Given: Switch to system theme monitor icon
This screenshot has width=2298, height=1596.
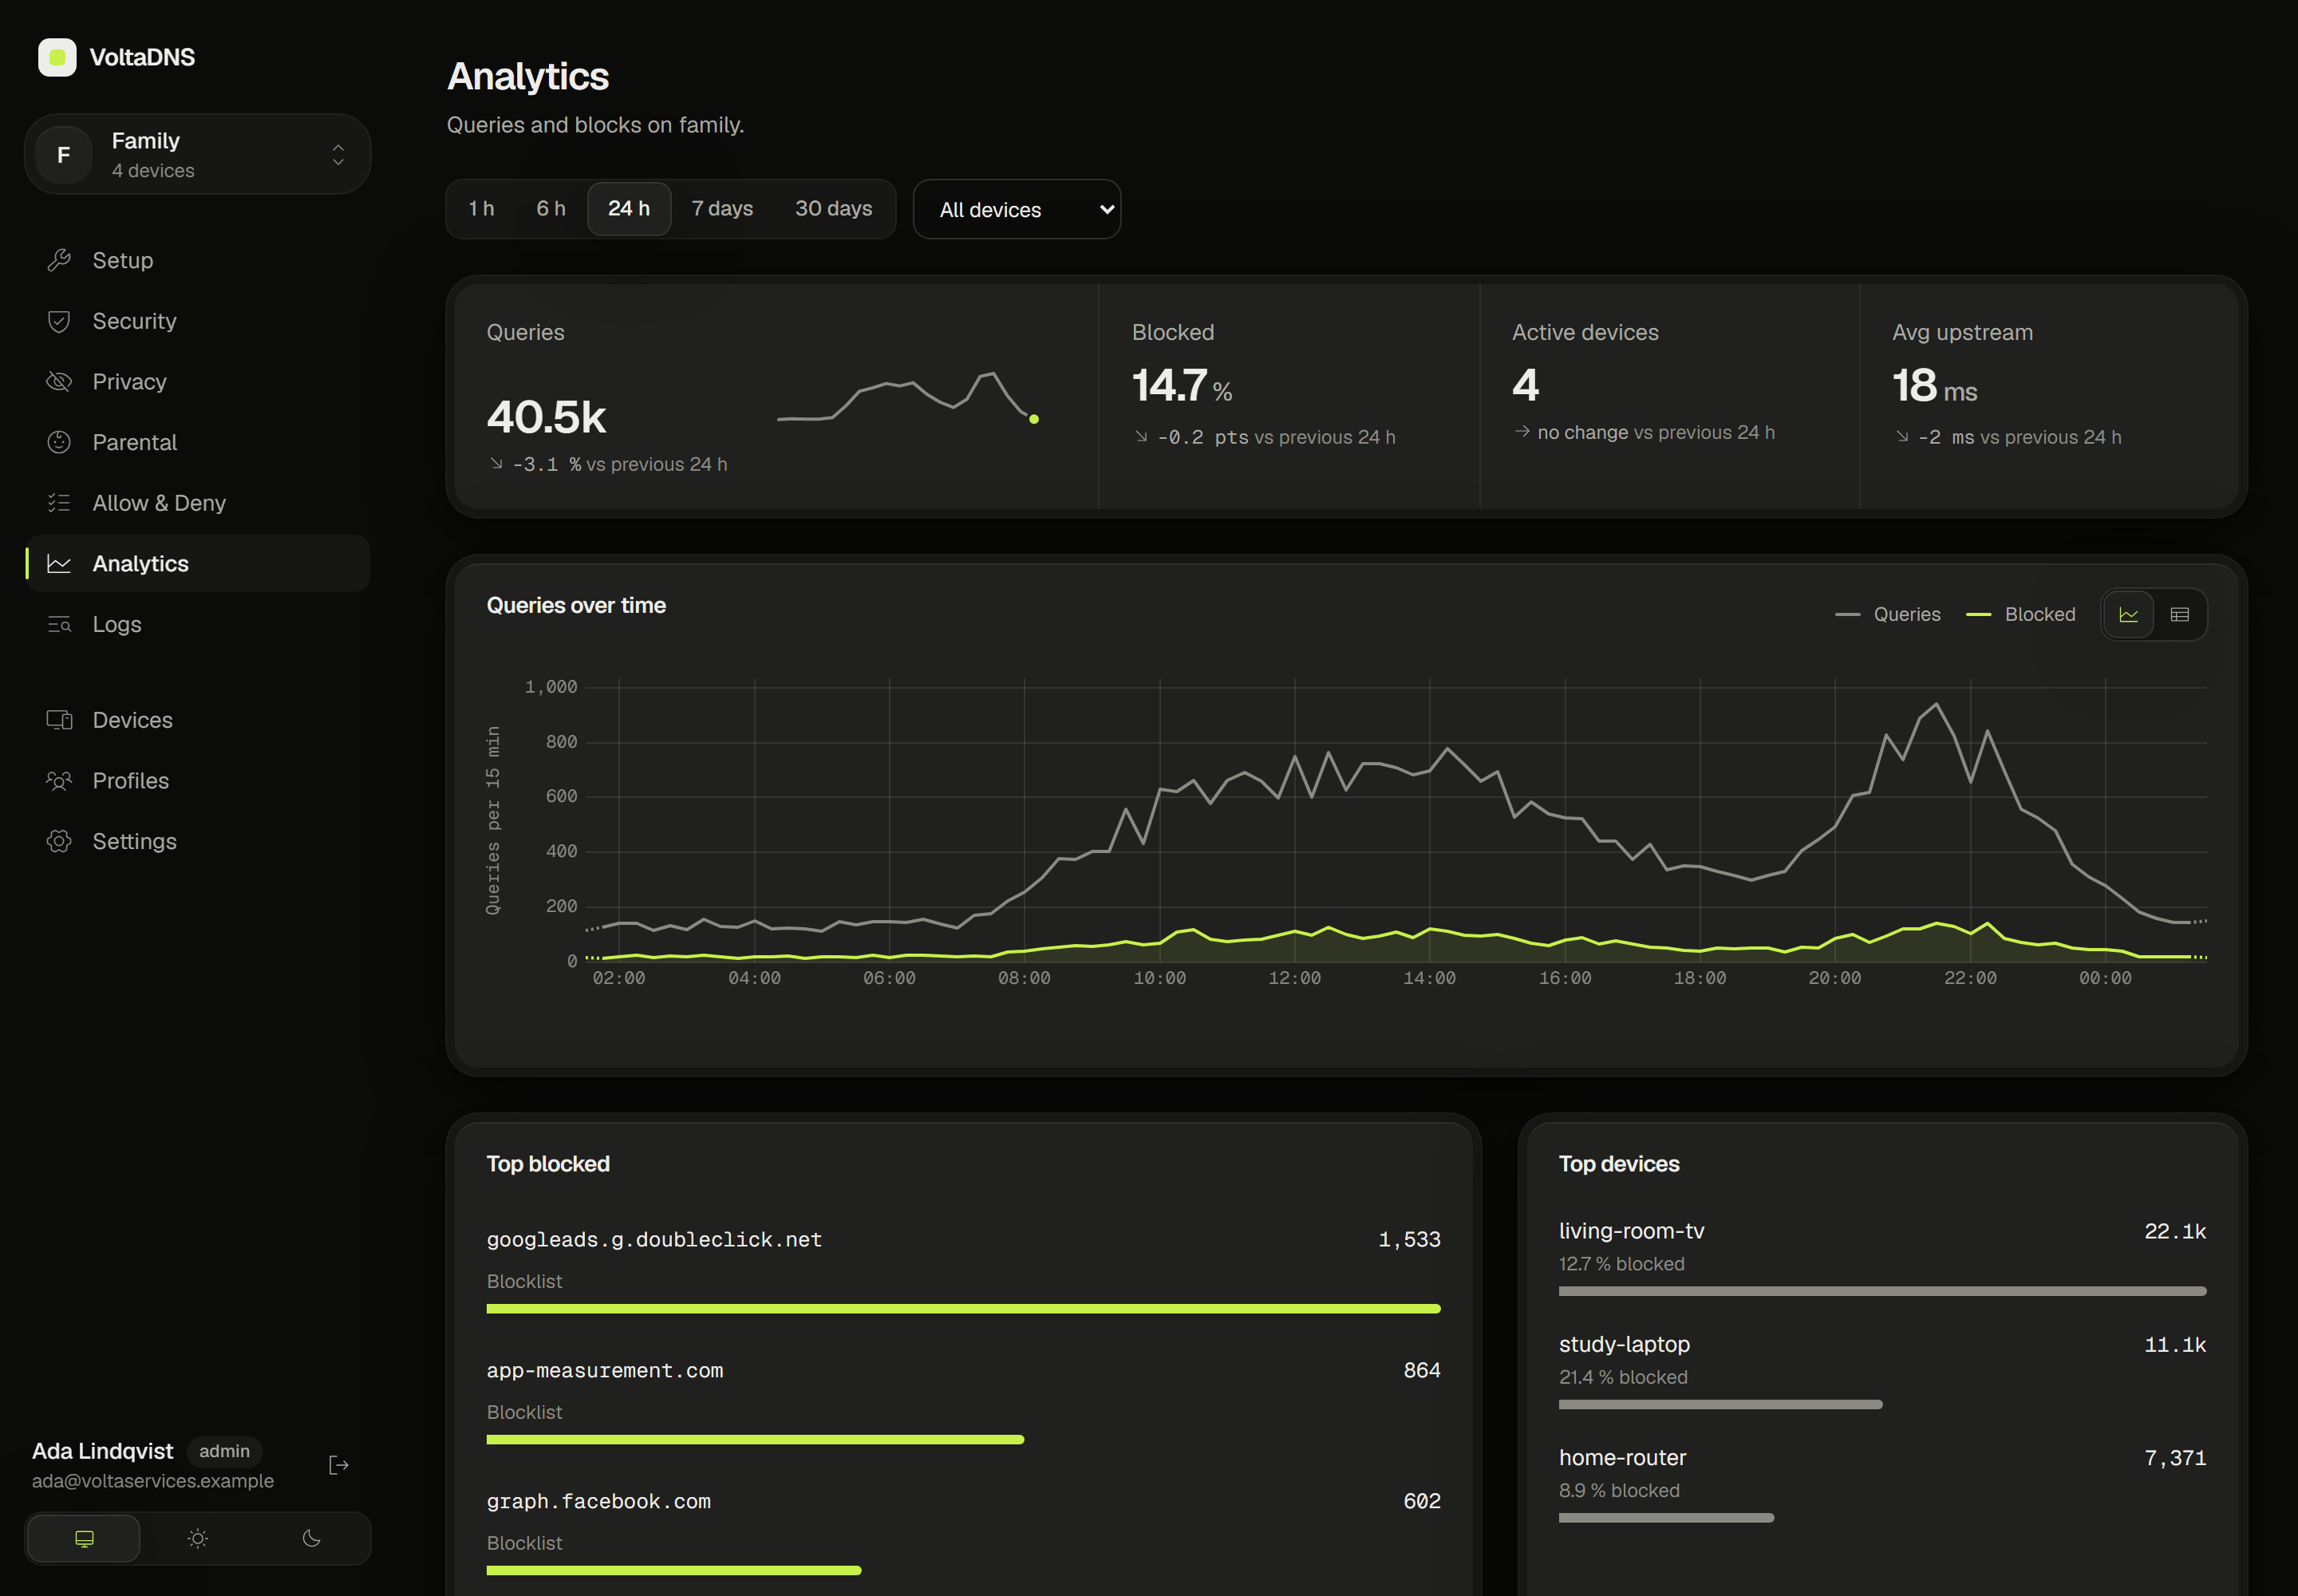Looking at the screenshot, I should 84,1538.
